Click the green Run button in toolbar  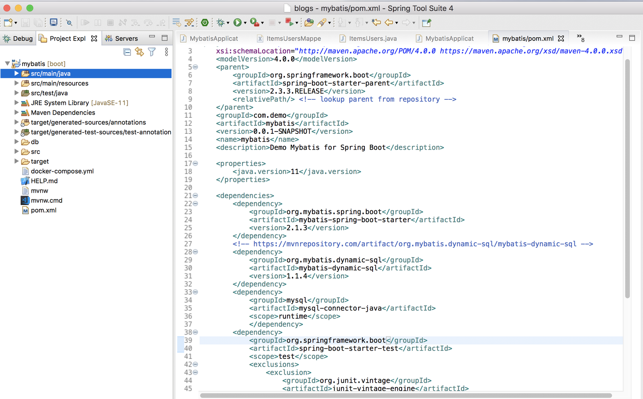237,23
